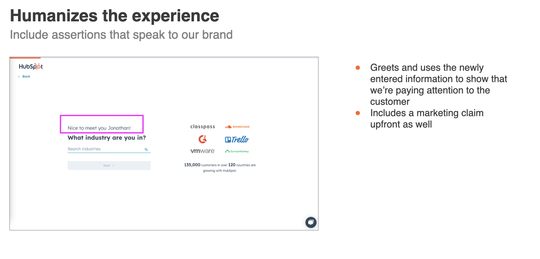Image resolution: width=540 pixels, height=259 pixels.
Task: Click the Next button
Action: tap(109, 166)
